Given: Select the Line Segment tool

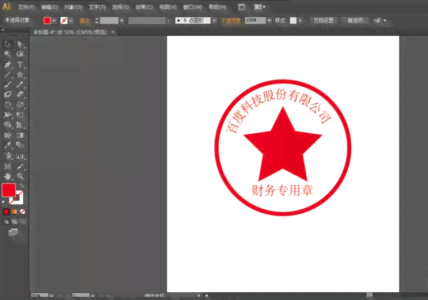Looking at the screenshot, I should [8, 74].
